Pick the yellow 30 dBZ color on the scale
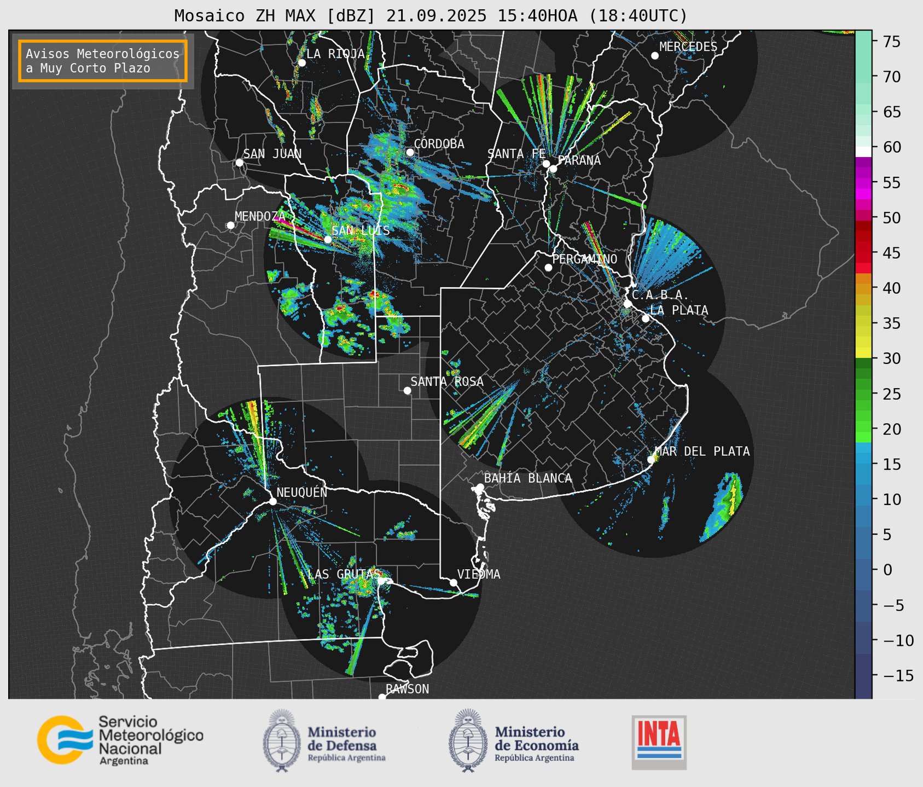Image resolution: width=923 pixels, height=787 pixels. coord(863,354)
